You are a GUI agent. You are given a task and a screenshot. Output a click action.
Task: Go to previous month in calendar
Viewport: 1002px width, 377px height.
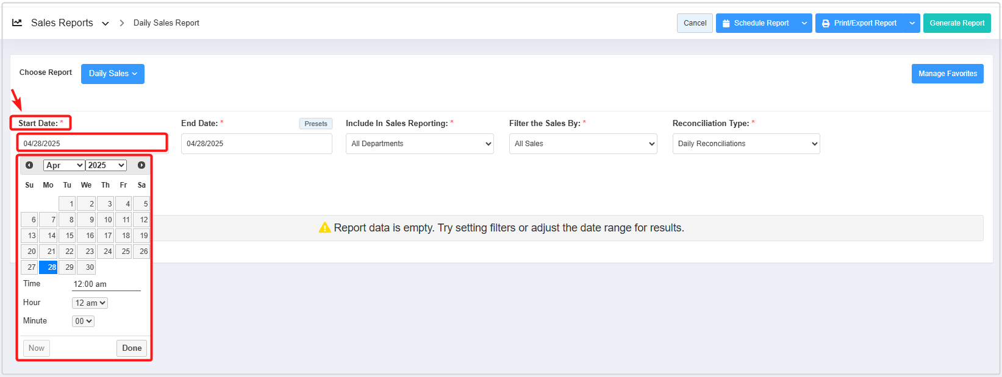29,165
